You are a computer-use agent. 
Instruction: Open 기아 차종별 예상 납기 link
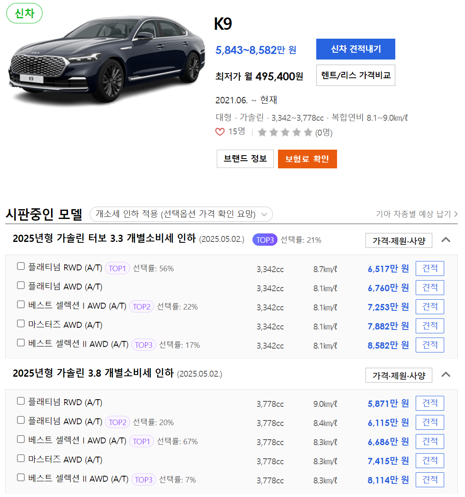(417, 214)
